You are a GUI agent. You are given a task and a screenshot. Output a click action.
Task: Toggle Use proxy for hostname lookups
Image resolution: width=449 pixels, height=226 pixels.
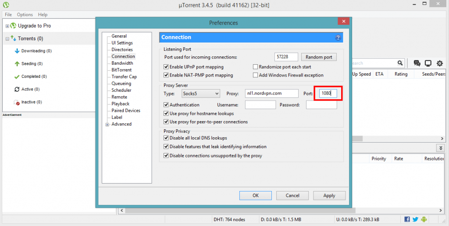tap(166, 113)
